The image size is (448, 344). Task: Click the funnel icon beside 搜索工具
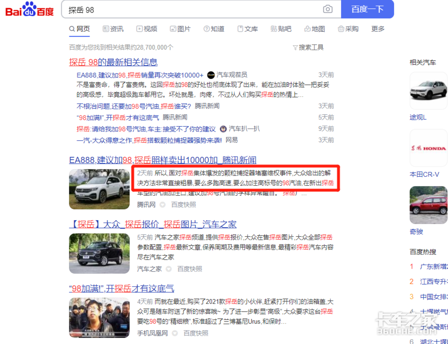coord(295,47)
